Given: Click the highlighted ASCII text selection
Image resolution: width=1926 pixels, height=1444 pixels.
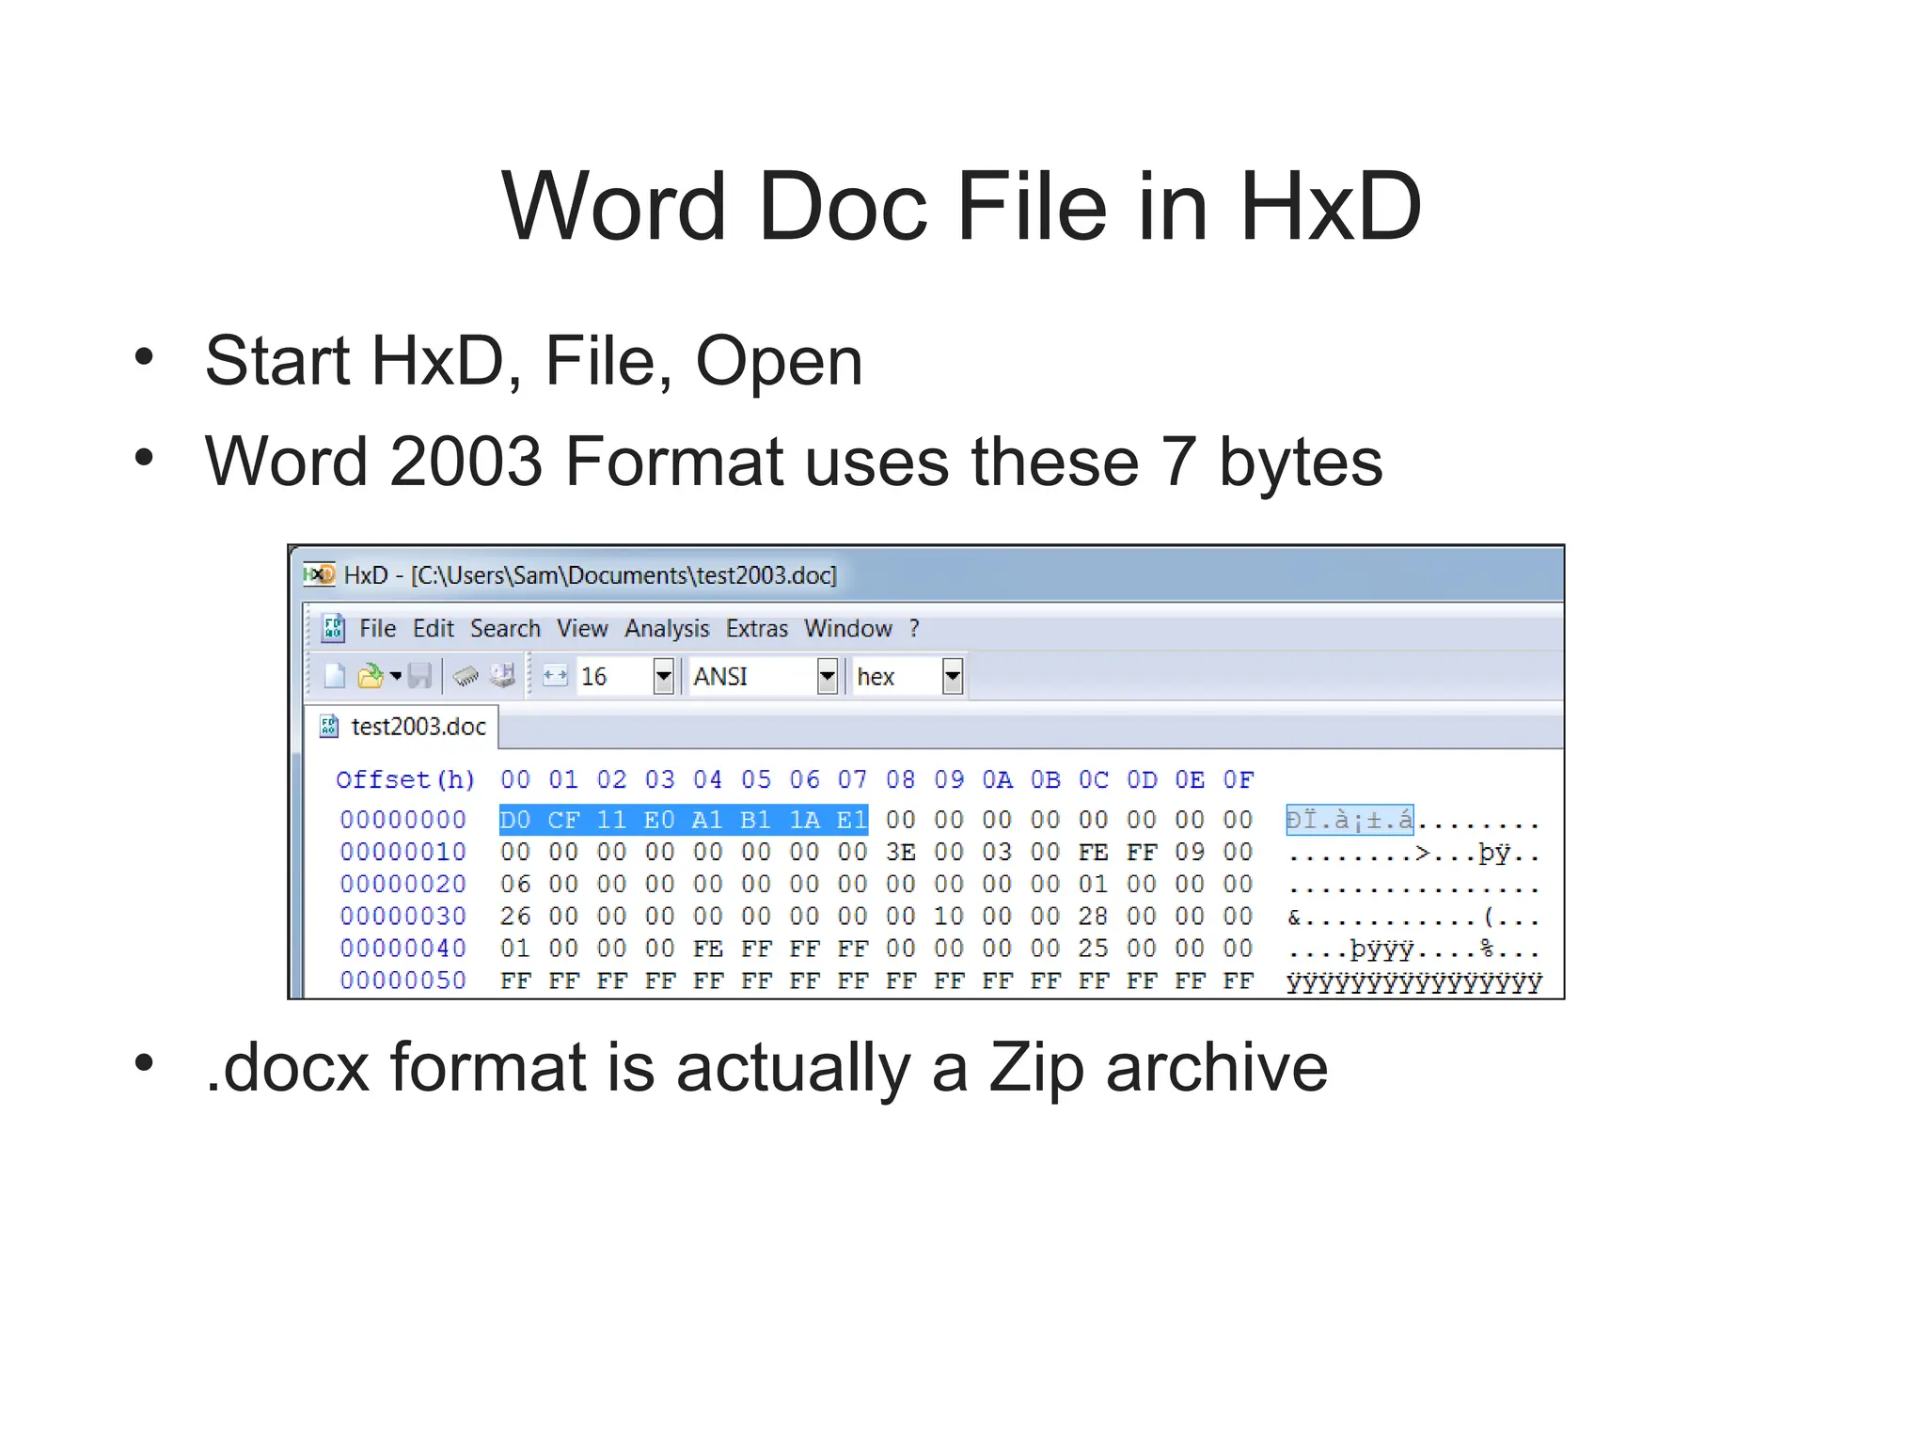Looking at the screenshot, I should tap(1349, 820).
